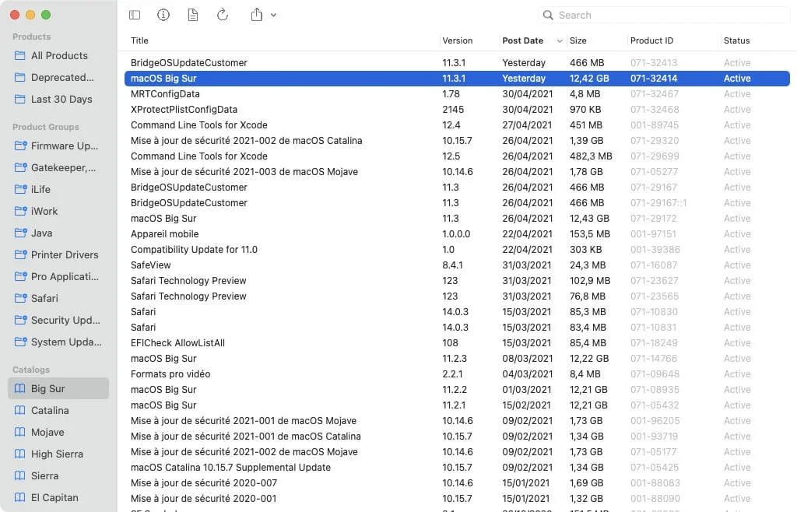797x512 pixels.
Task: Click the share icon in toolbar
Action: 257,15
